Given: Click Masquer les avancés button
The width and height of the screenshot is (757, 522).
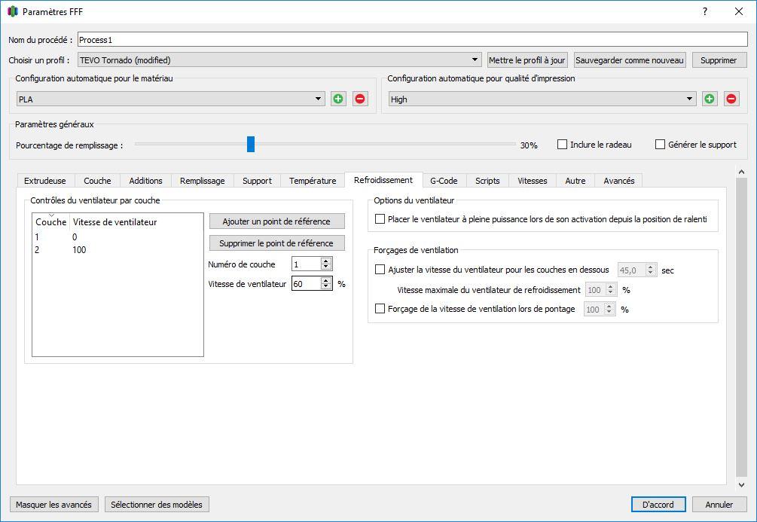Looking at the screenshot, I should (53, 504).
